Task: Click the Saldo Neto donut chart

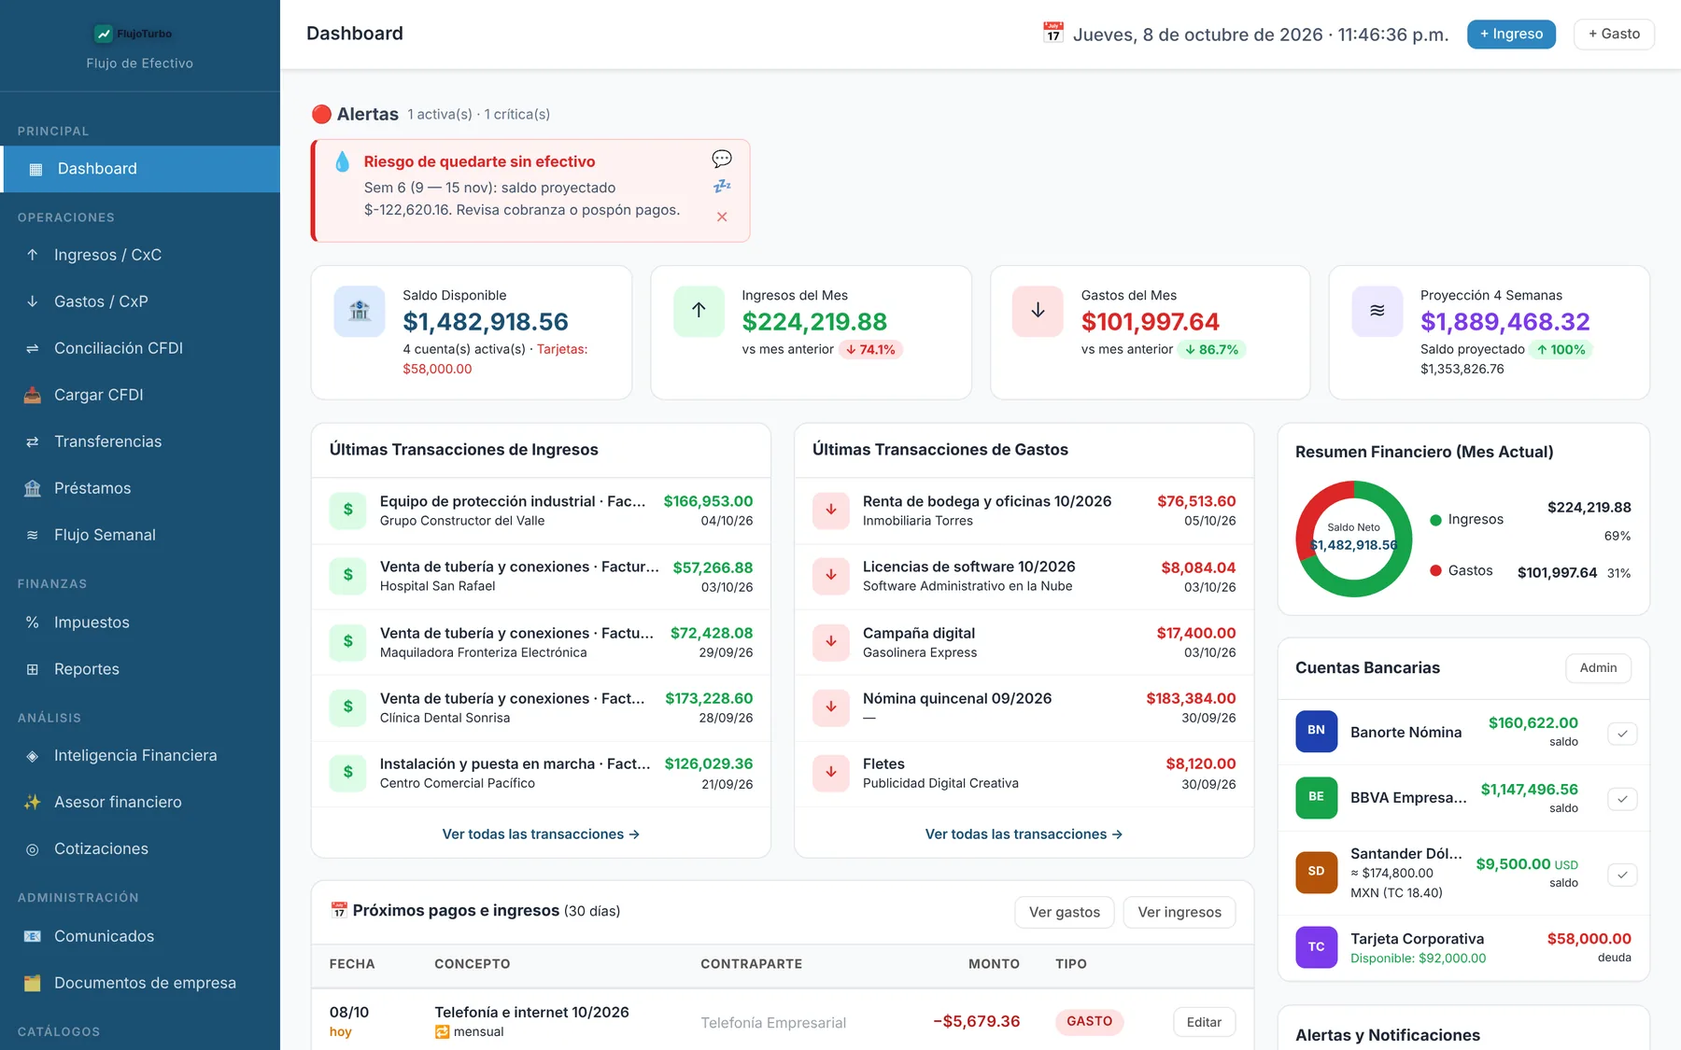Action: (x=1353, y=539)
